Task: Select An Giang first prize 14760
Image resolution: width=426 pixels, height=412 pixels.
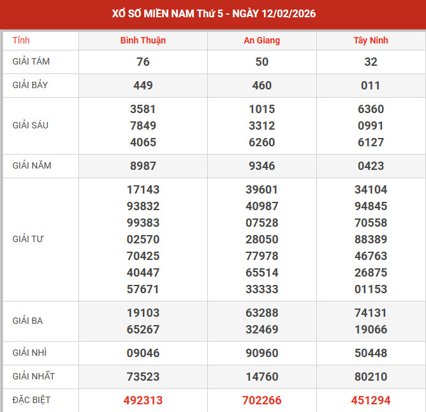Action: [261, 377]
